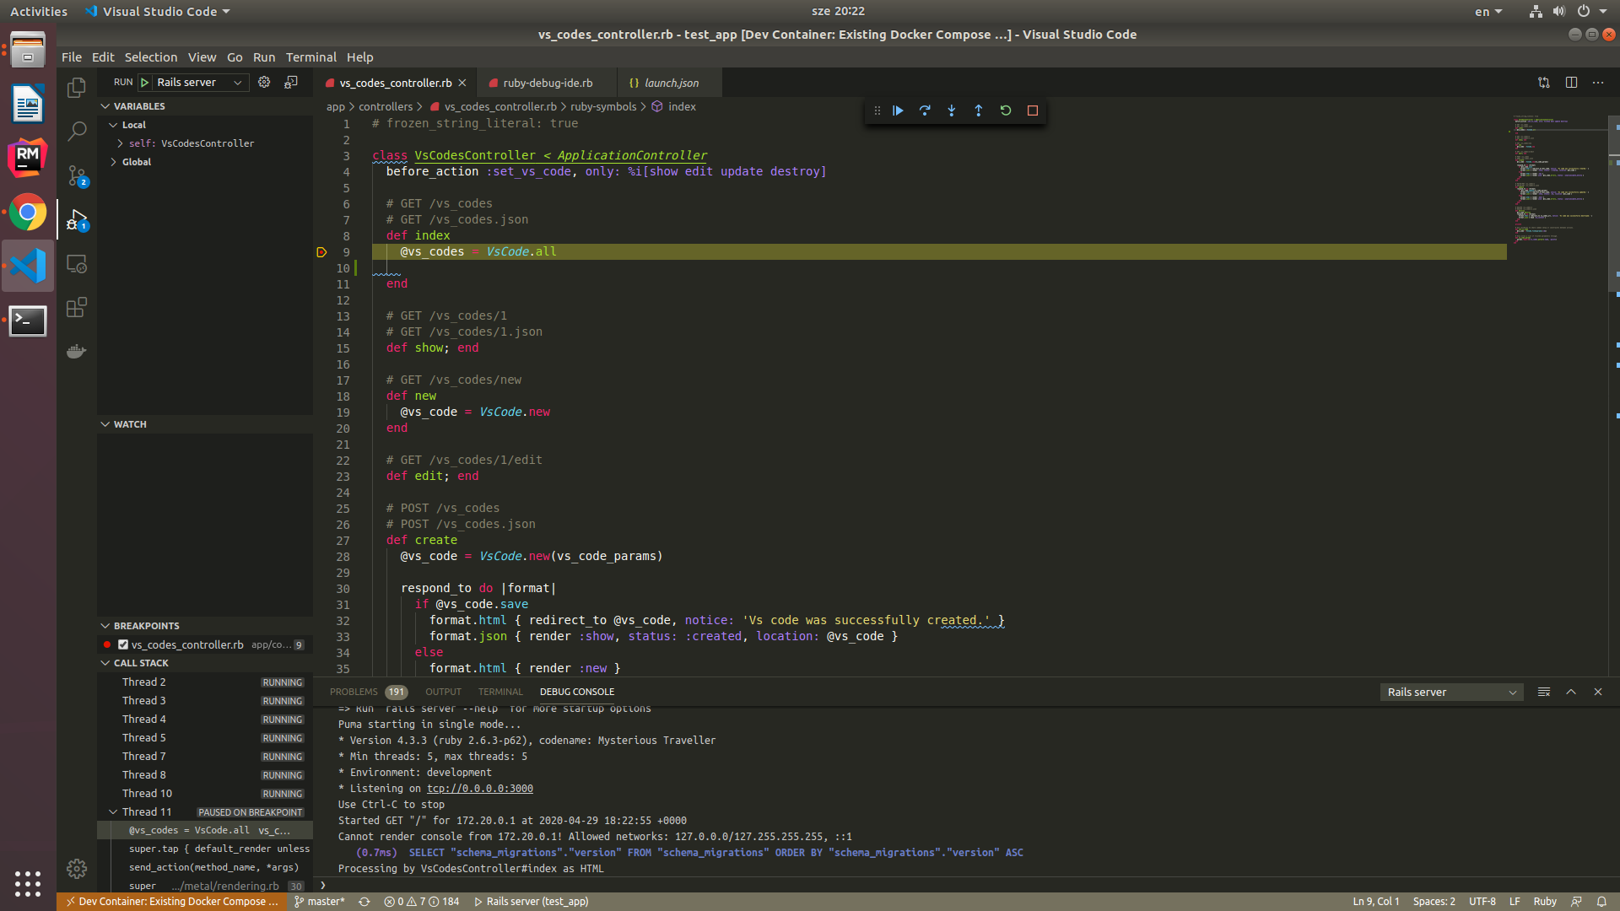Switch to the launch.json tab
1620x911 pixels.
pos(671,83)
